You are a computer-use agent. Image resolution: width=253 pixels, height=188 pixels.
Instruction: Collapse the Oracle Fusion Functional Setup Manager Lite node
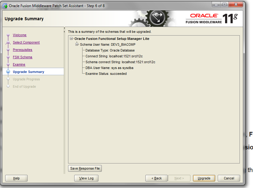(71, 39)
